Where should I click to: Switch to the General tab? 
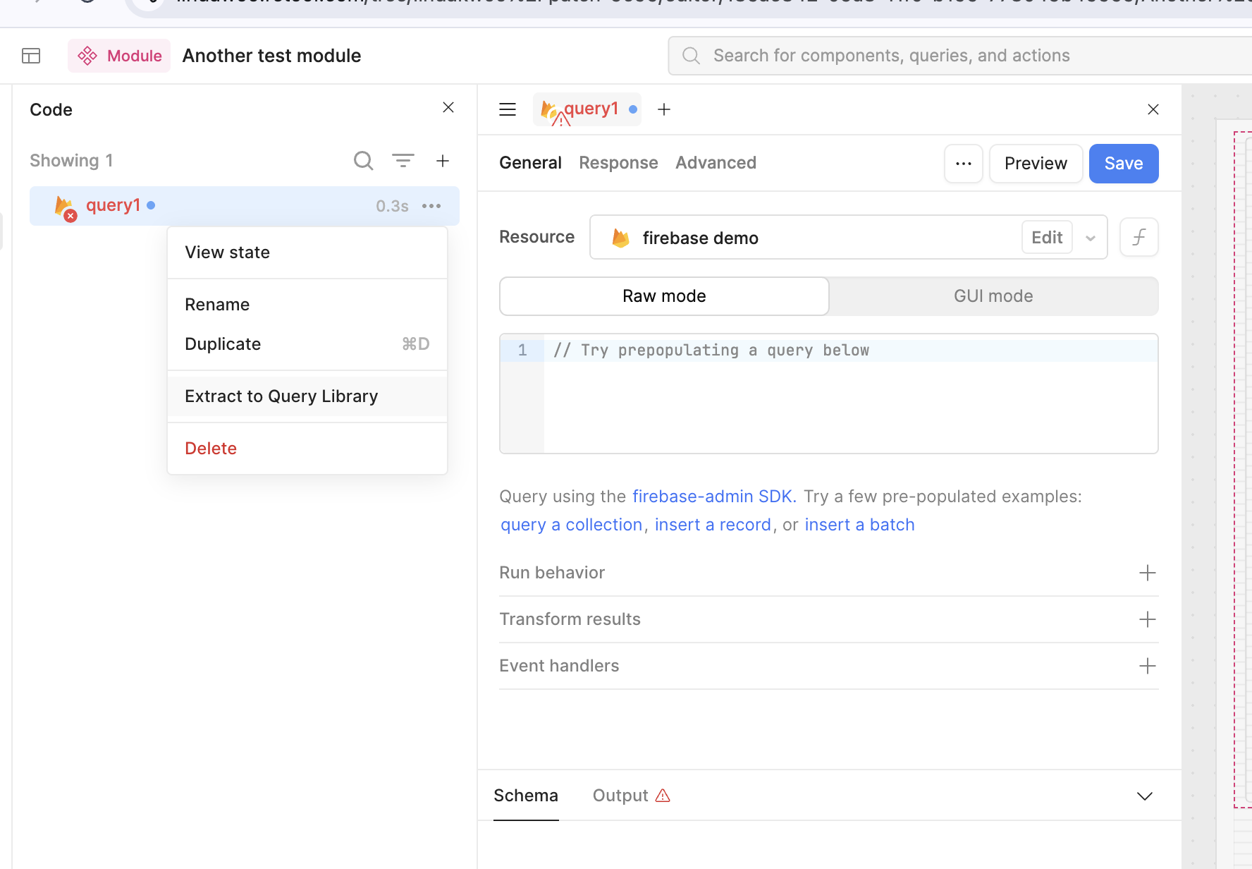coord(530,163)
